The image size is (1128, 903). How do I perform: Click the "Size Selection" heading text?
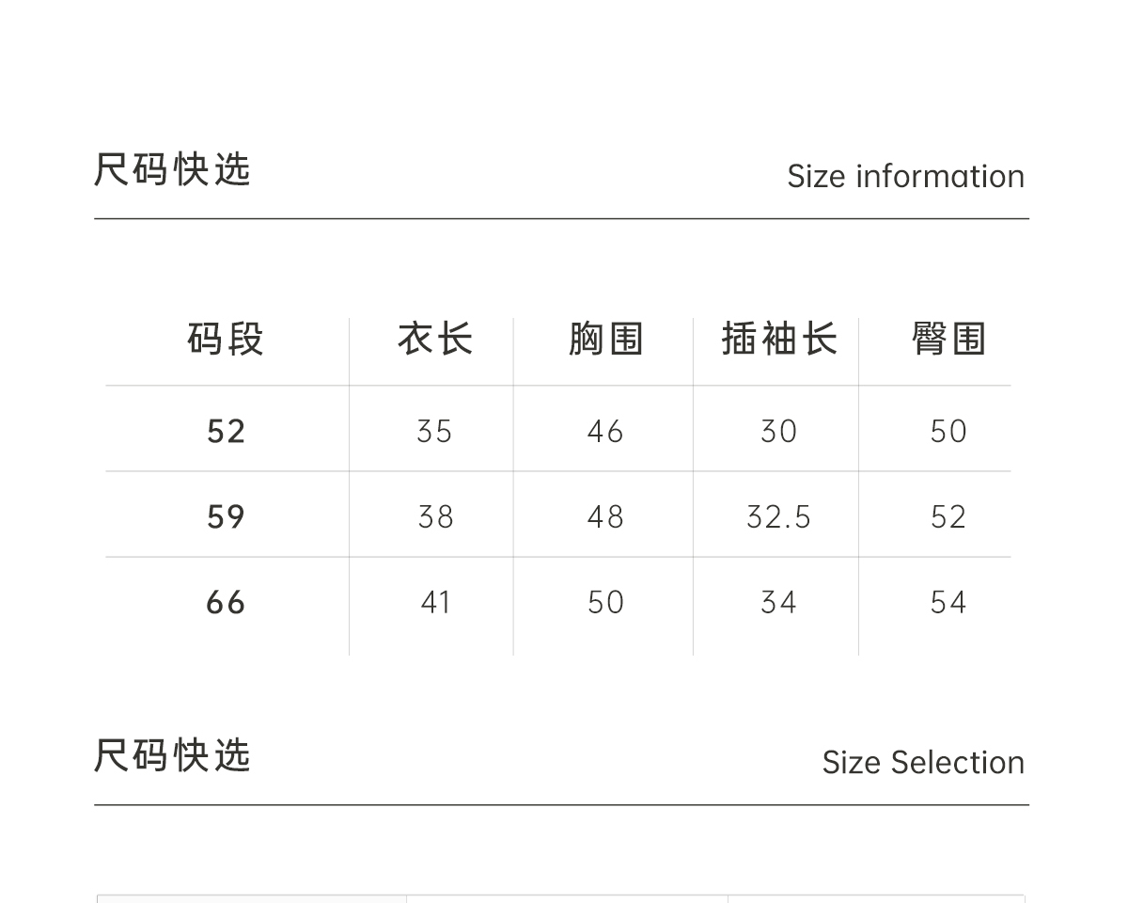point(923,762)
